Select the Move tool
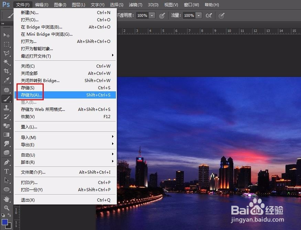301x230 pixels. [7, 35]
